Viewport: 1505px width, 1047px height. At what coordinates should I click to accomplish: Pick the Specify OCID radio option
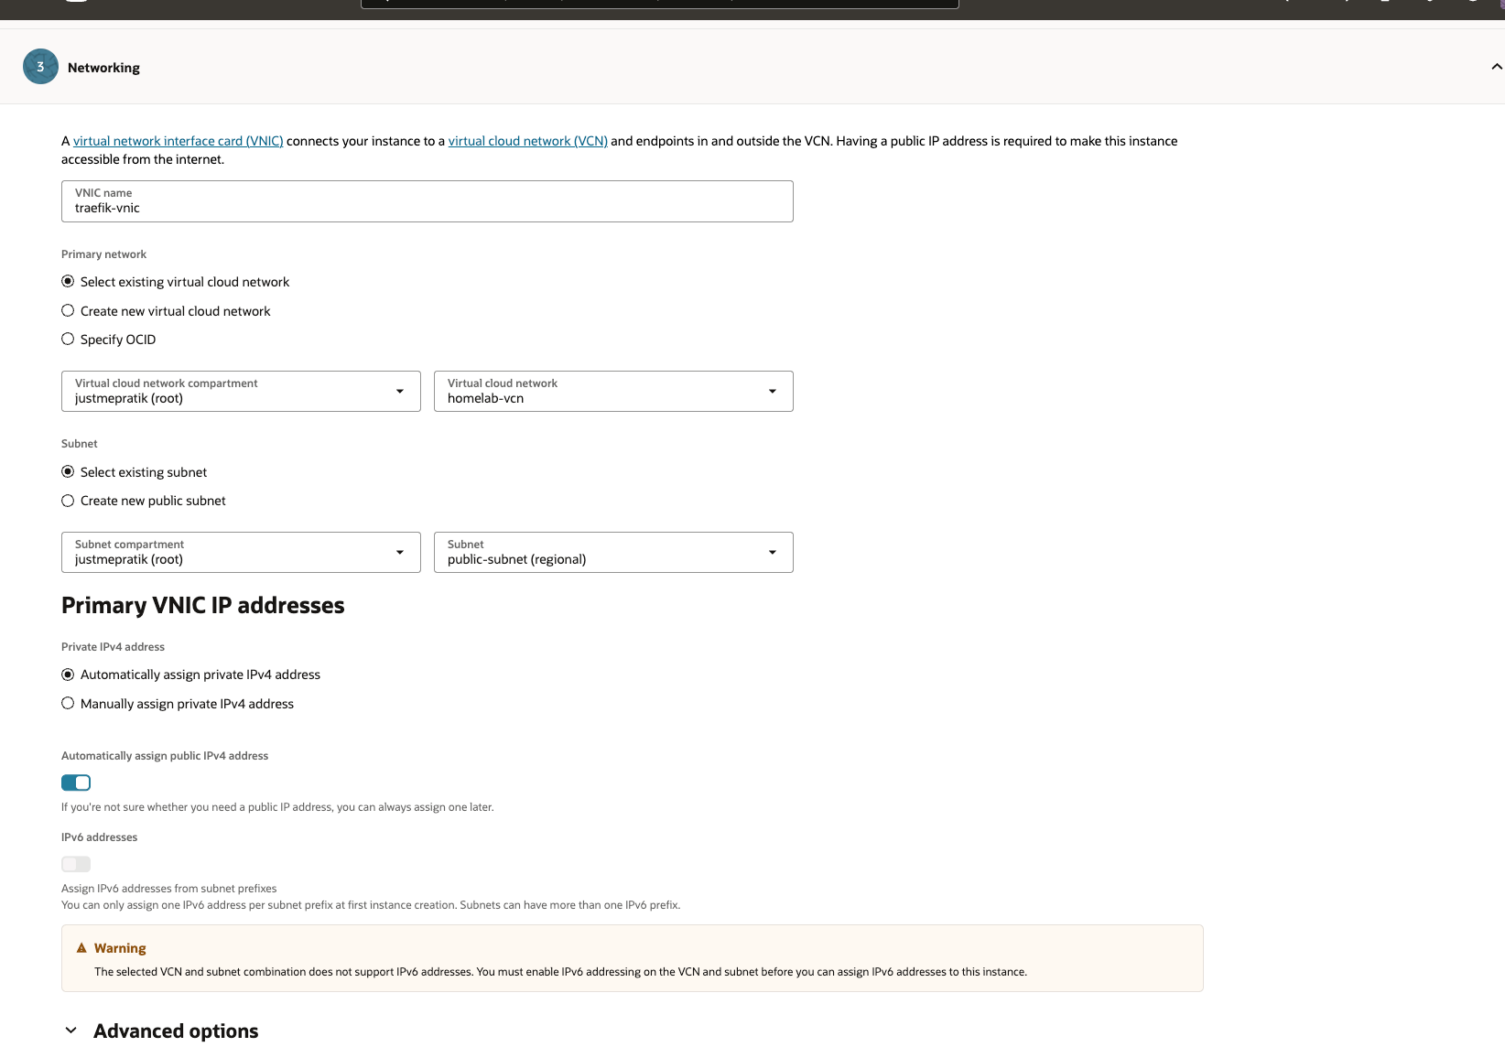[x=68, y=340]
